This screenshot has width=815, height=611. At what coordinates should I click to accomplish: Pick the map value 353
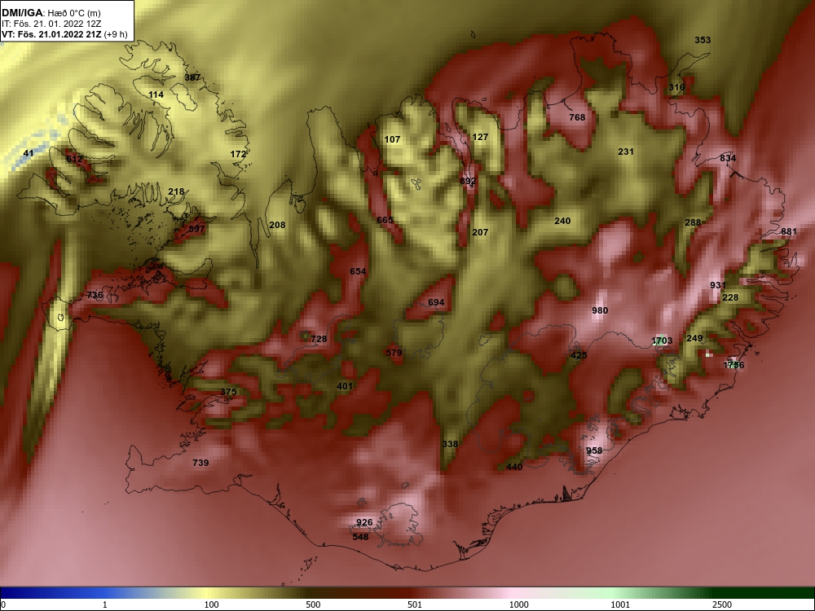click(703, 40)
